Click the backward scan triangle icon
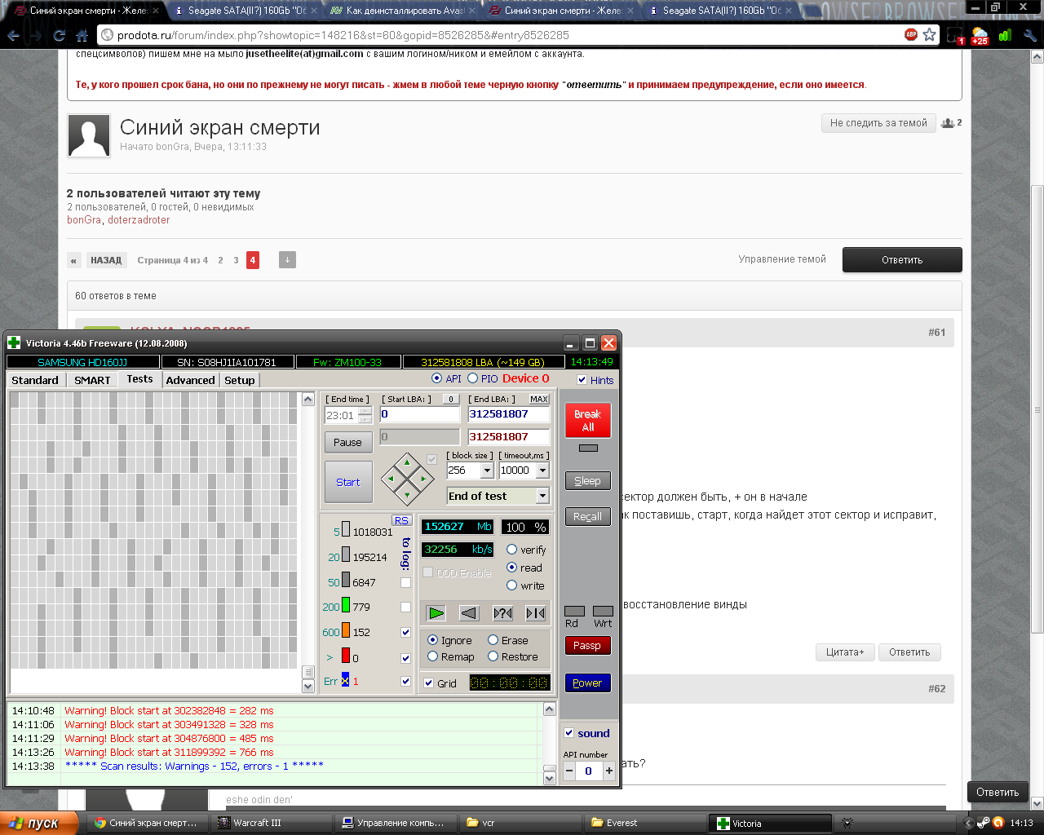 (x=469, y=613)
